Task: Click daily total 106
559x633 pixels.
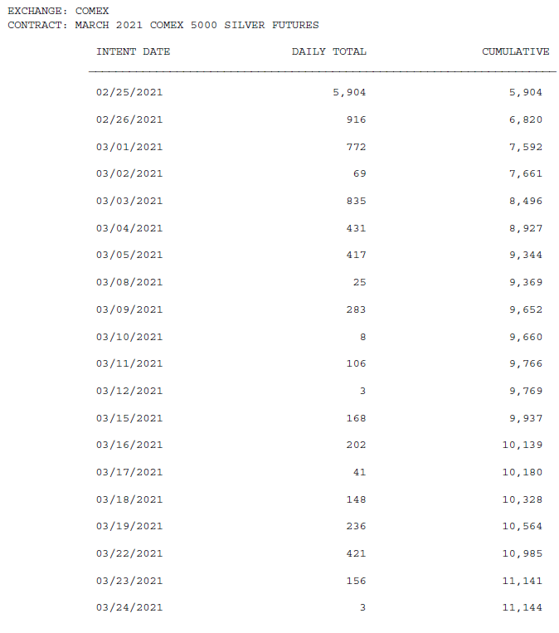Action: tap(356, 363)
